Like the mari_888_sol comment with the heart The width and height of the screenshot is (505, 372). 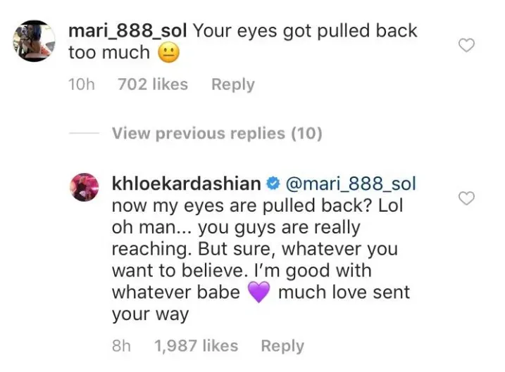click(466, 46)
